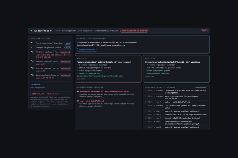Click the geblokkeerd badge on task 7.4
The image size is (238, 158).
click(x=66, y=61)
